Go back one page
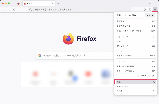This screenshot has height=104, width=159. [4, 10]
